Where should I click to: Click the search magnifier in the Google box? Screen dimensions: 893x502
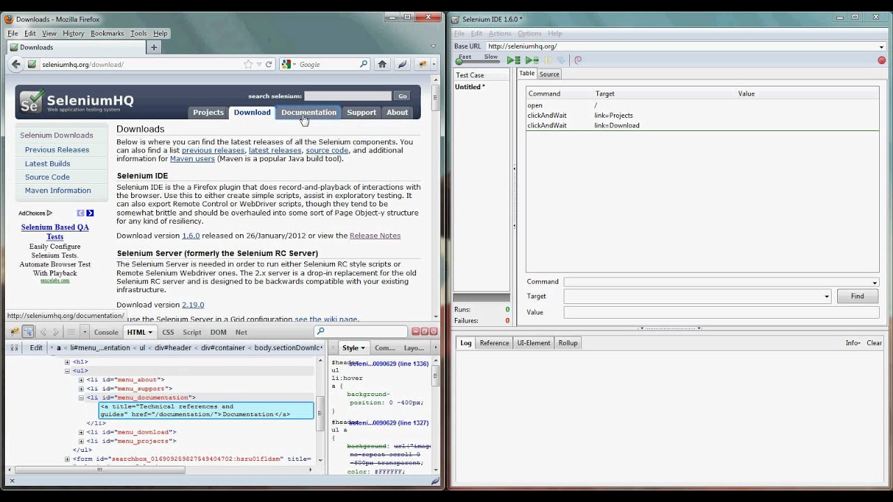363,64
